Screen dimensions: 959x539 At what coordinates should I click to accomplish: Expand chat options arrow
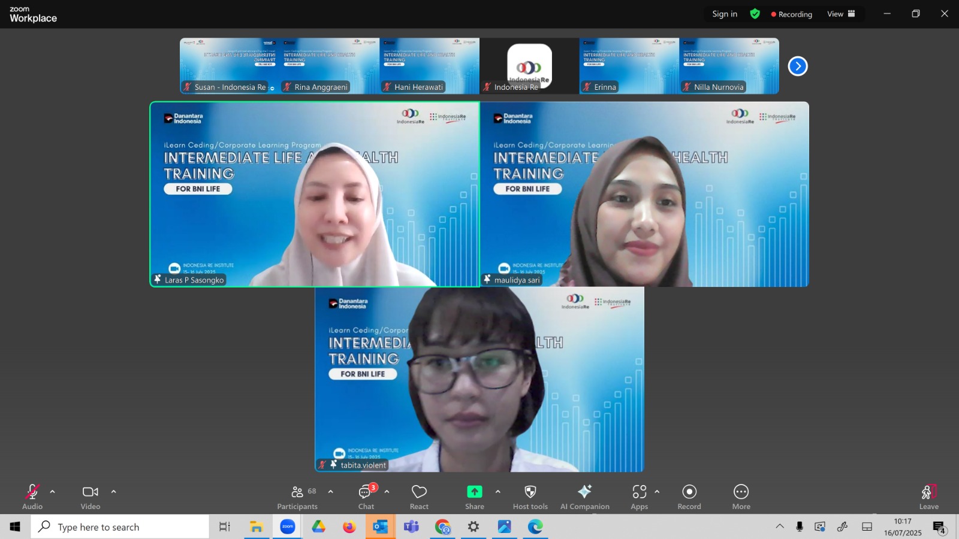point(387,492)
